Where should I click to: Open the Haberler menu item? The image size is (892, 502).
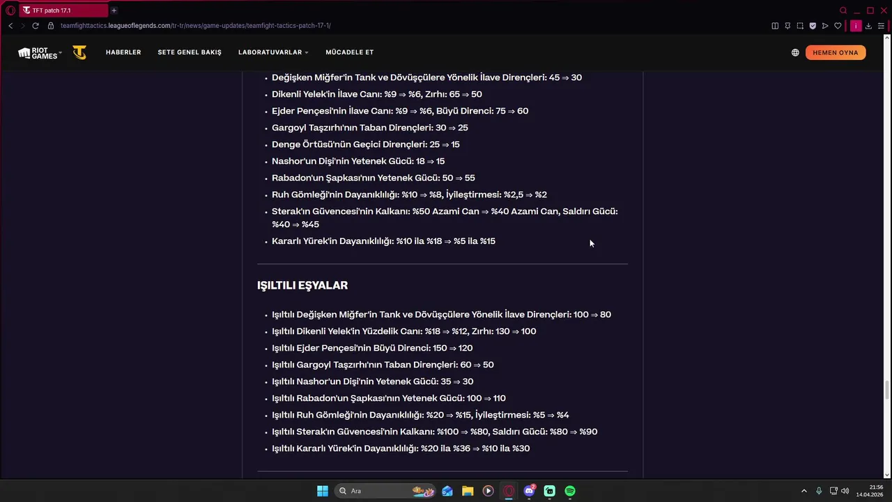[x=123, y=52]
